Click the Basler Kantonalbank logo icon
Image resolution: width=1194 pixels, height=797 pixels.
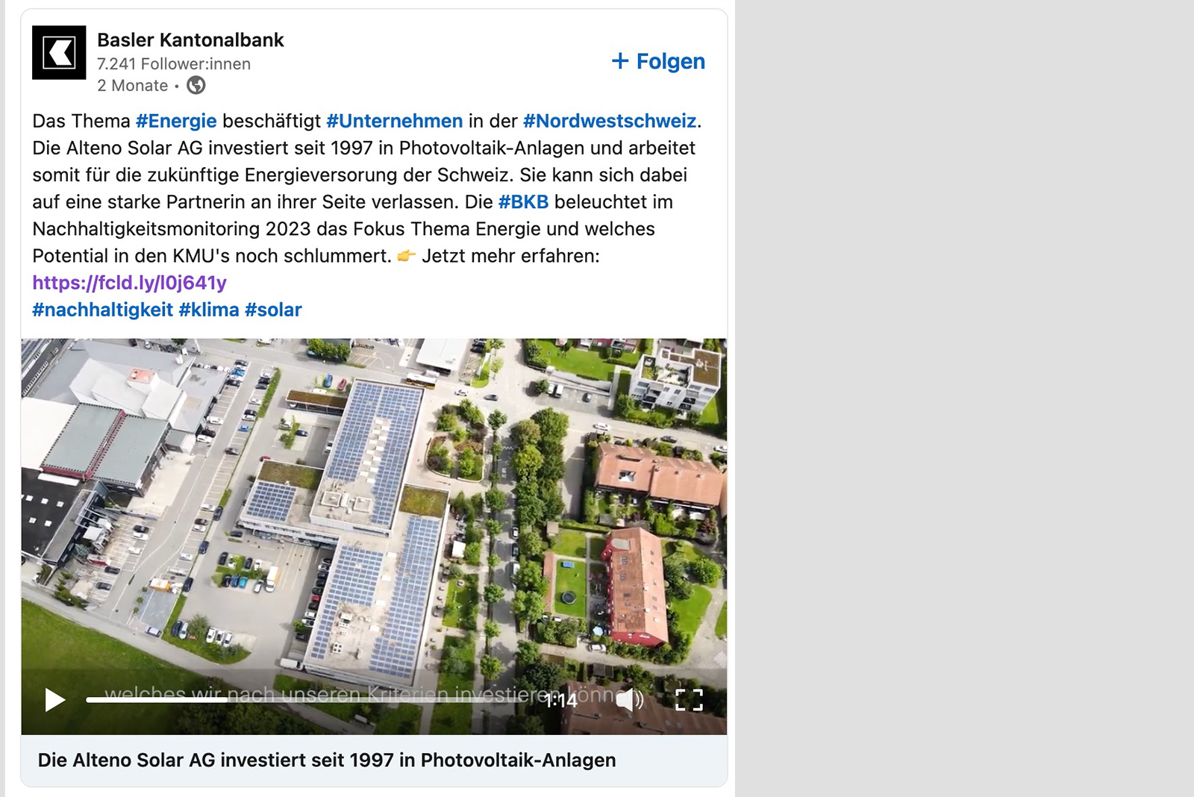point(59,53)
